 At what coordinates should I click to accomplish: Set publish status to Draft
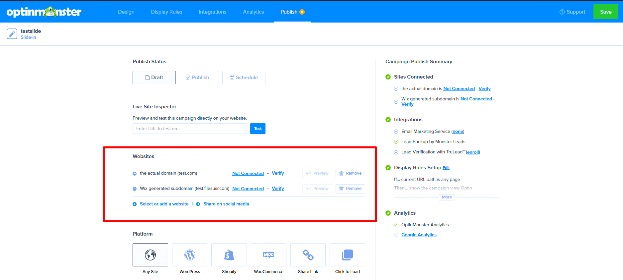154,78
